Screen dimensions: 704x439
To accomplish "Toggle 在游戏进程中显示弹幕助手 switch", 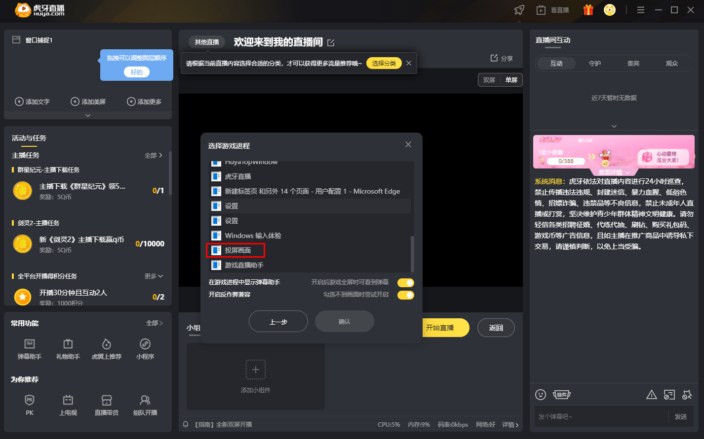I will (x=406, y=282).
